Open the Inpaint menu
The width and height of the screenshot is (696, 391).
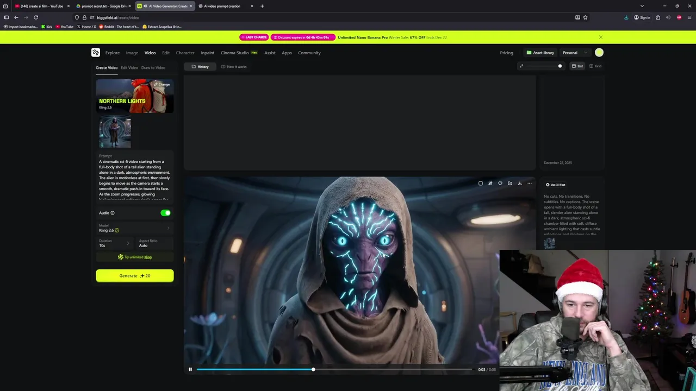(x=207, y=53)
